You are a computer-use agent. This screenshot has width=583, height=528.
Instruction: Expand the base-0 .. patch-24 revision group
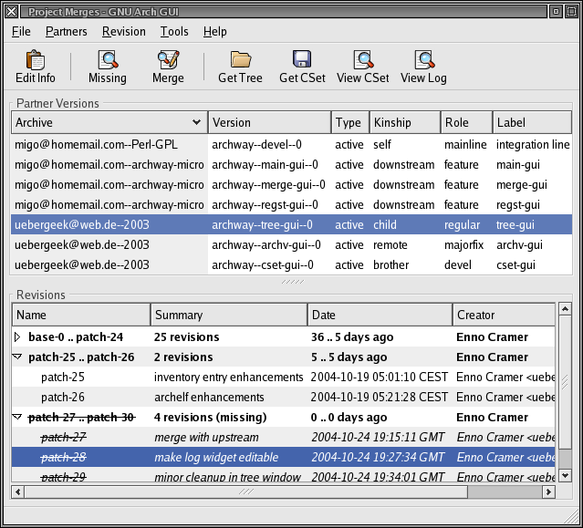18,337
